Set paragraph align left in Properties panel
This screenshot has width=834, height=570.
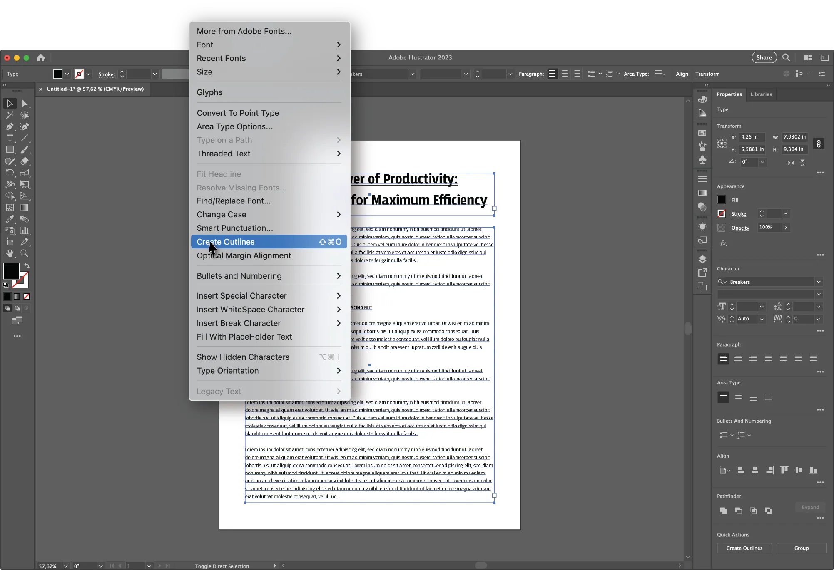(723, 359)
